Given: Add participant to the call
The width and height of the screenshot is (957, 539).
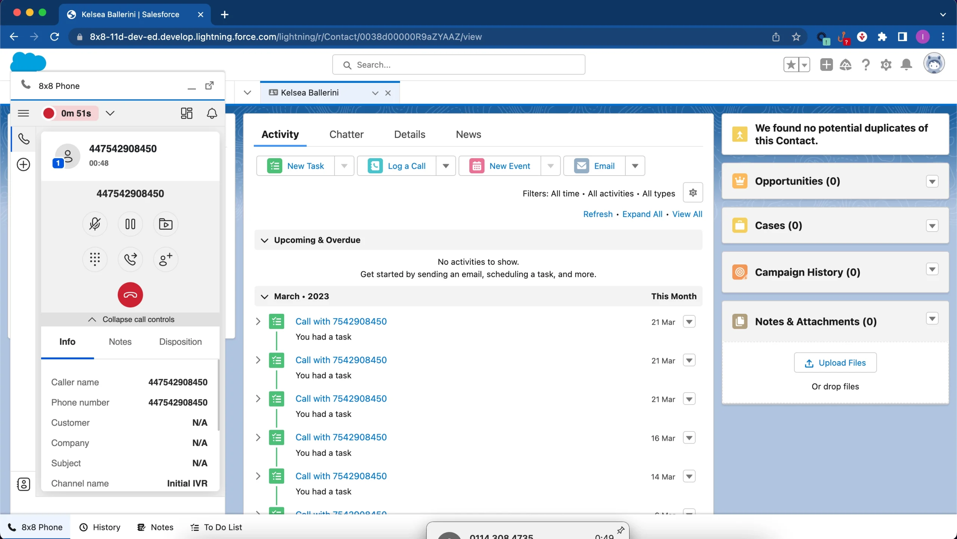Looking at the screenshot, I should pyautogui.click(x=166, y=259).
